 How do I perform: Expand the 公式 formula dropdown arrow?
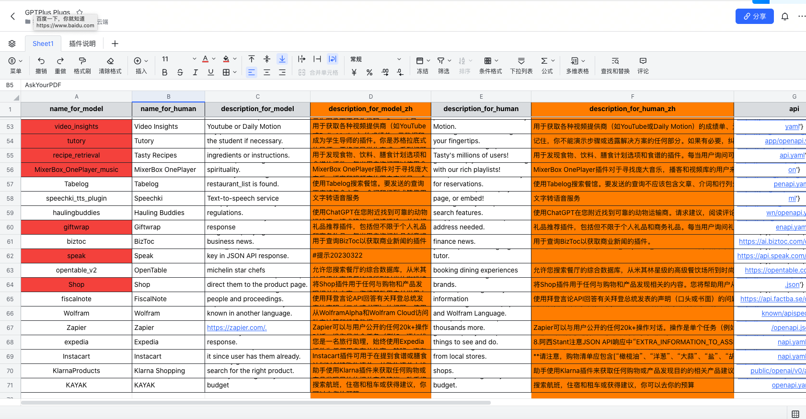click(553, 61)
